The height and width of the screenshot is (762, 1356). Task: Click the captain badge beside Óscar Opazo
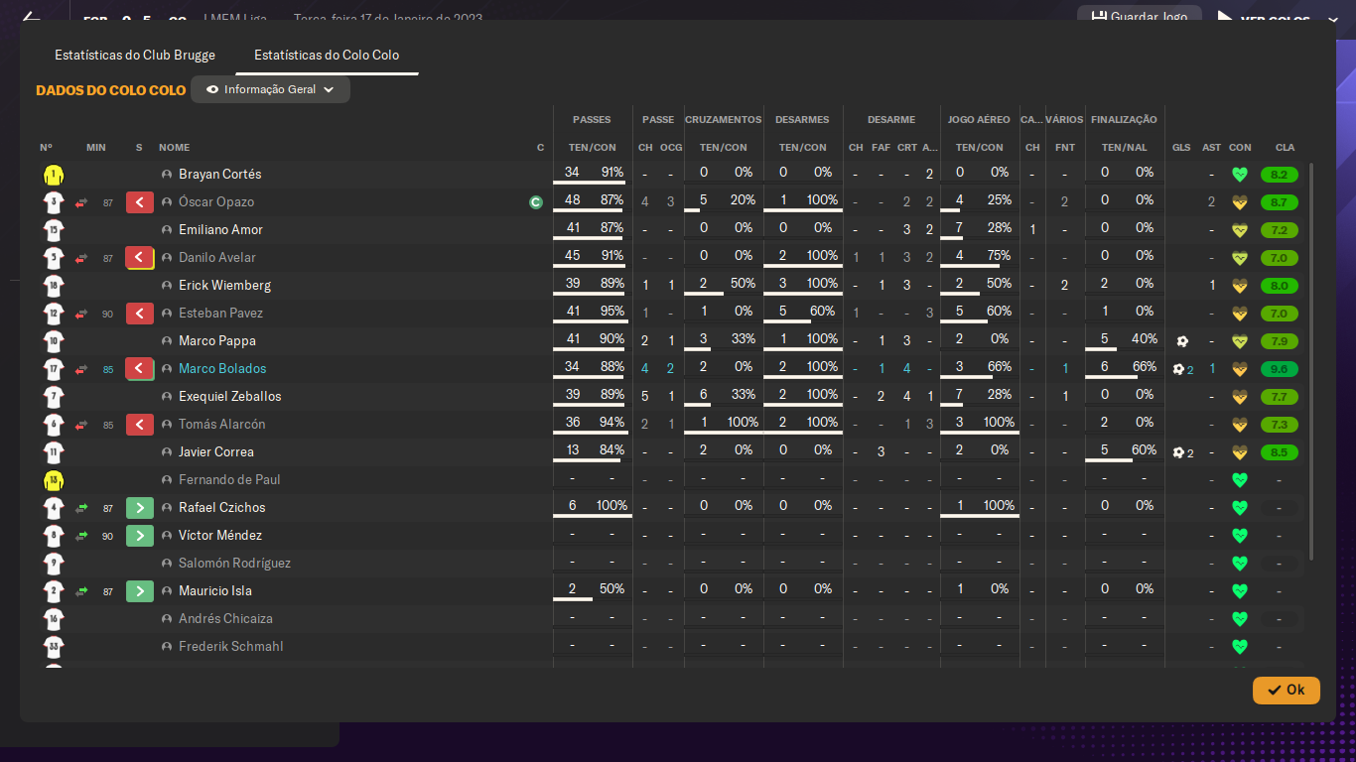(536, 202)
